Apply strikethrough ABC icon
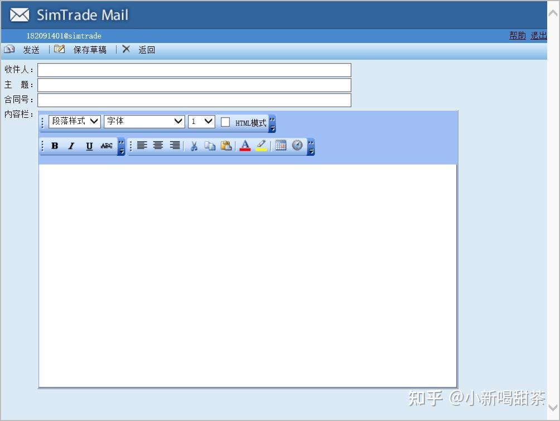Image resolution: width=560 pixels, height=421 pixels. coord(107,146)
